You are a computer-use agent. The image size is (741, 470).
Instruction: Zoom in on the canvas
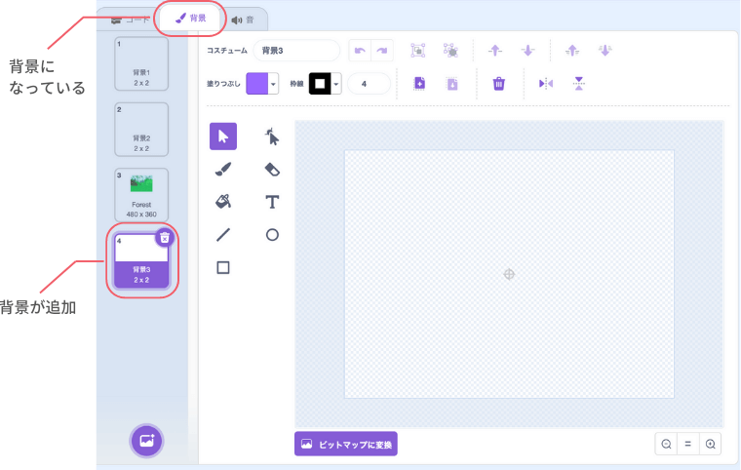711,444
